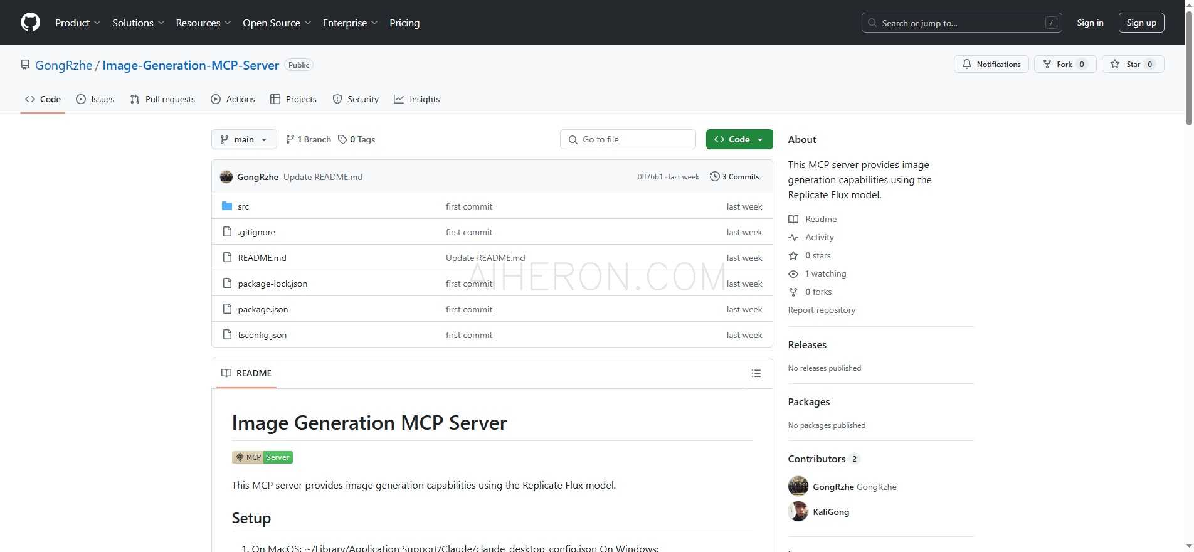This screenshot has width=1194, height=552.
Task: Click GongRzhe avatar in commit row
Action: pos(226,177)
